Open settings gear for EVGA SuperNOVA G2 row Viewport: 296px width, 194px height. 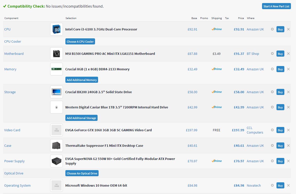click(272, 161)
